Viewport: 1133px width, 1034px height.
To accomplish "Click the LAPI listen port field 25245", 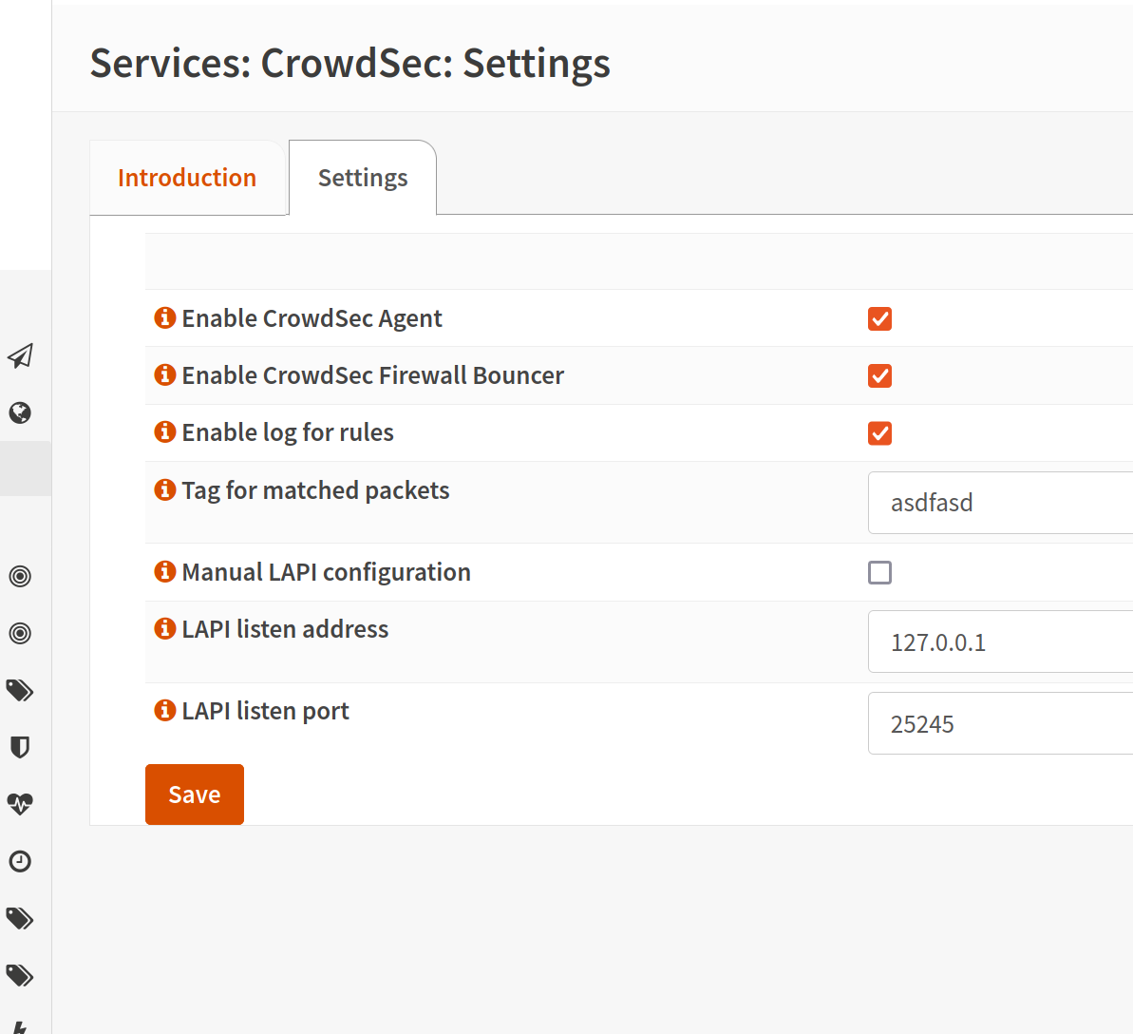I will pos(1000,724).
